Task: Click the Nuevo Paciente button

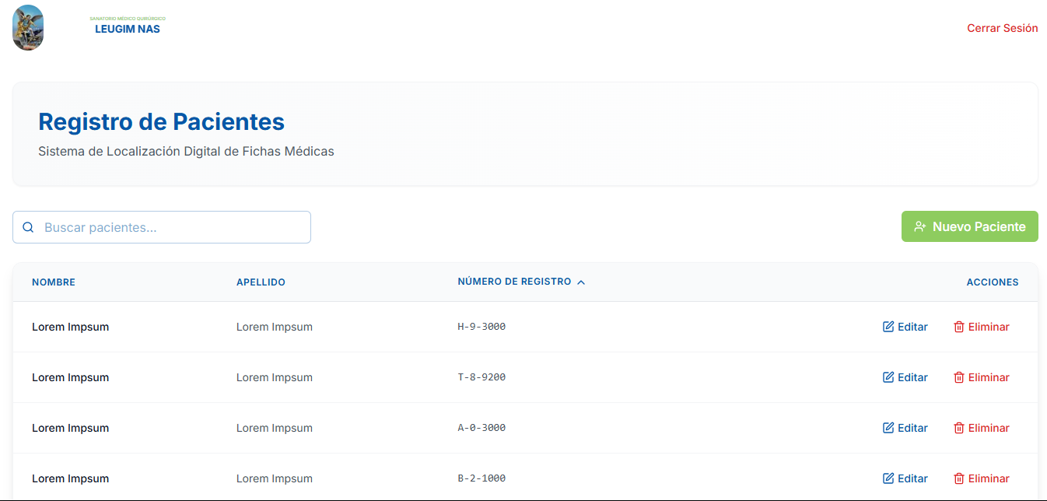Action: coord(969,226)
